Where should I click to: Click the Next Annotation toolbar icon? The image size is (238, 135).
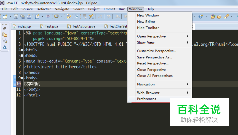pos(91,16)
